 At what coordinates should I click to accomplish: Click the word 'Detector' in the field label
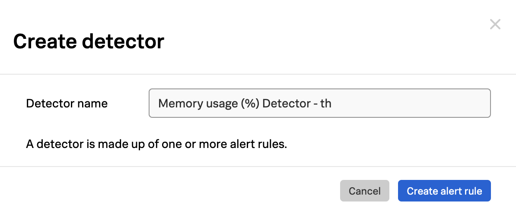click(45, 104)
